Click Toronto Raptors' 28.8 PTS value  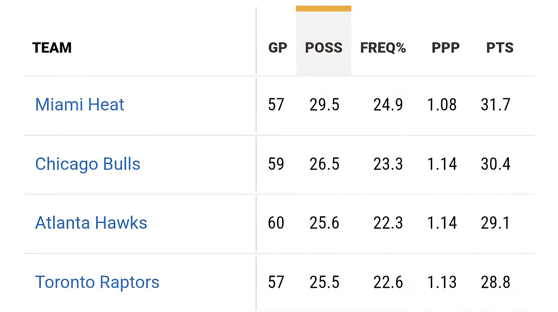click(x=496, y=282)
